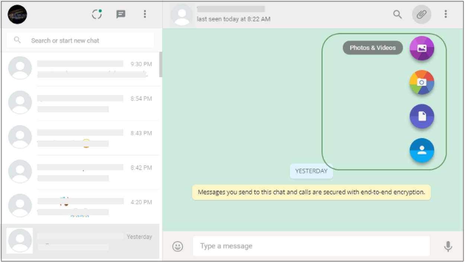
Task: Search inside the open conversation
Action: coord(397,14)
